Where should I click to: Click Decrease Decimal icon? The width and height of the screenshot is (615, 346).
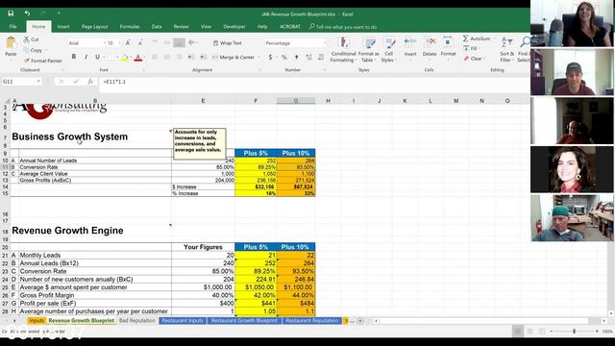tap(321, 58)
